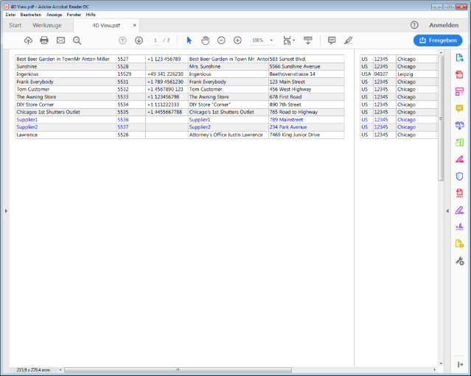Open the help question mark icon

coord(414,25)
